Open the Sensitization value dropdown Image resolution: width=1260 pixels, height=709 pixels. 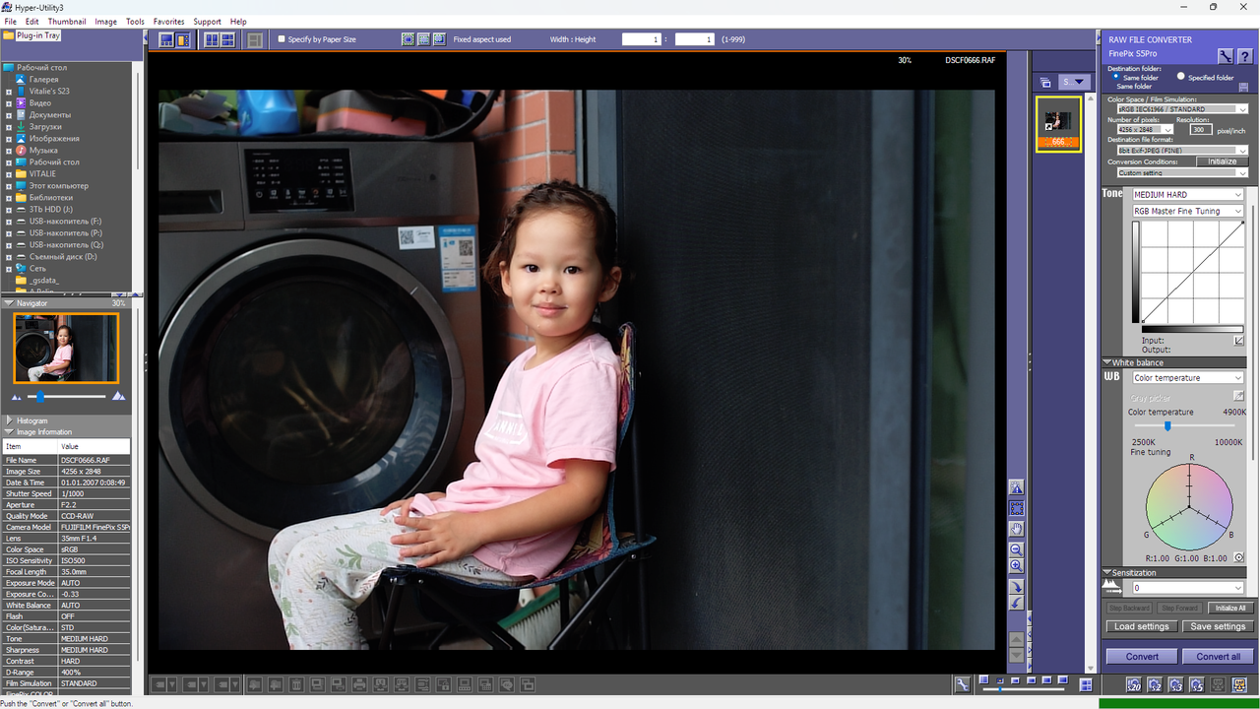(x=1188, y=588)
